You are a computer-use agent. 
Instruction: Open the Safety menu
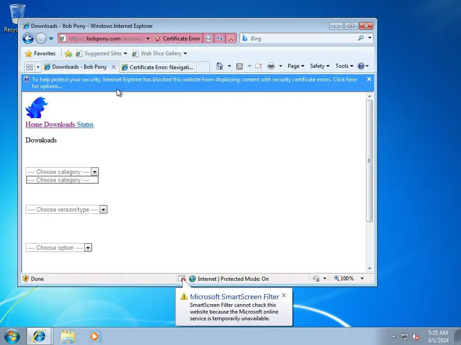[x=320, y=66]
